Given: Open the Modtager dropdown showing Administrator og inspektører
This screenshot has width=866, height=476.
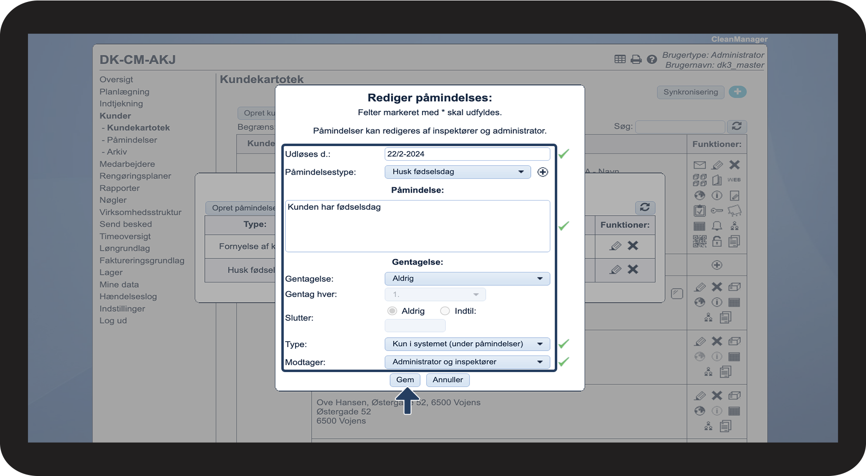Looking at the screenshot, I should point(467,362).
